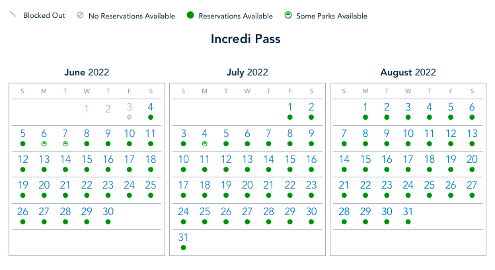Choose August 31 on the calendar
The image size is (495, 270).
[x=408, y=212]
